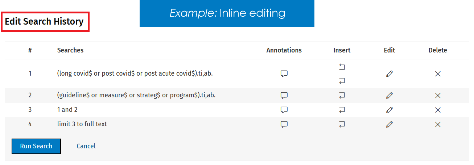The image size is (474, 165).
Task: Insert a line above search 1
Action: tap(342, 67)
